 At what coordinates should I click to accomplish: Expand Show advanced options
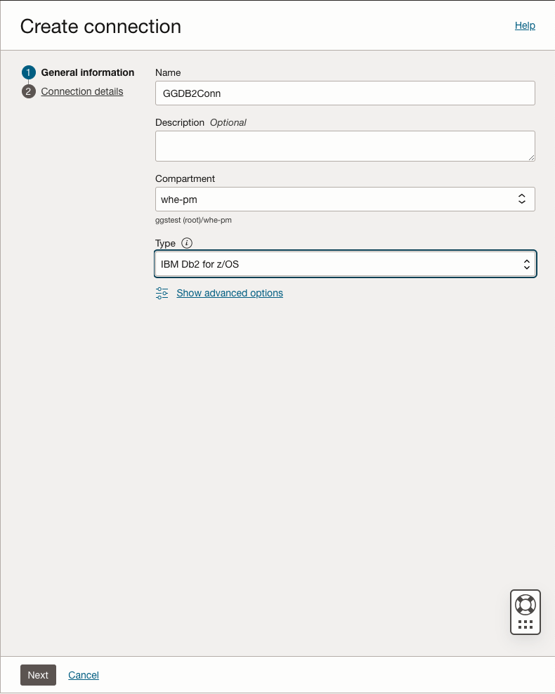pos(230,293)
